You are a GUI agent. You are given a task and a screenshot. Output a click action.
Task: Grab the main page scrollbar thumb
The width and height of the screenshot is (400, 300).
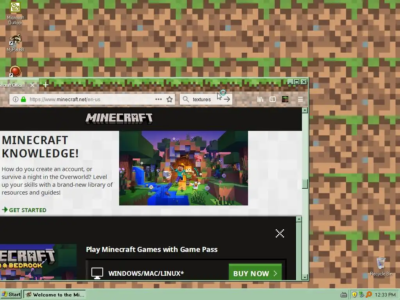point(305,184)
